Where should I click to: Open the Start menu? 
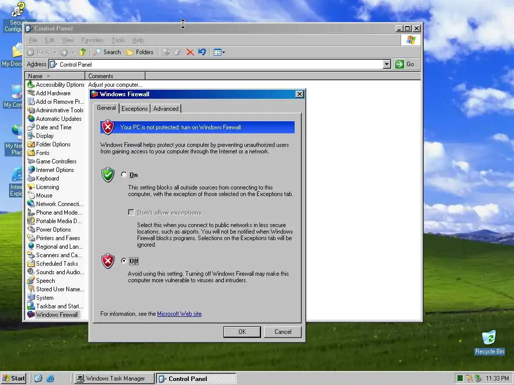pos(14,378)
